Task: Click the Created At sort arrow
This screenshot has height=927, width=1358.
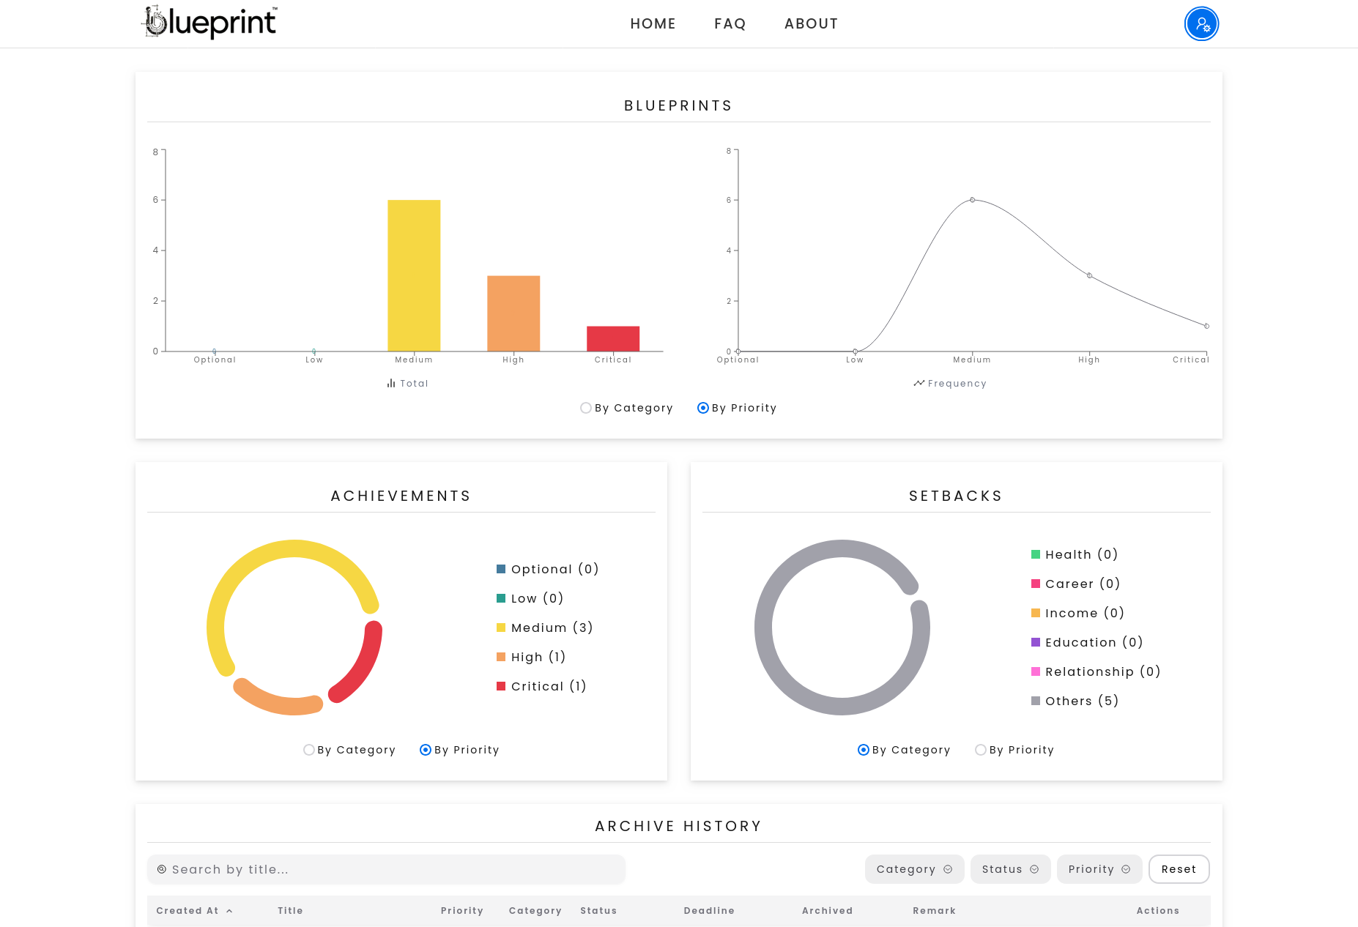Action: point(229,911)
